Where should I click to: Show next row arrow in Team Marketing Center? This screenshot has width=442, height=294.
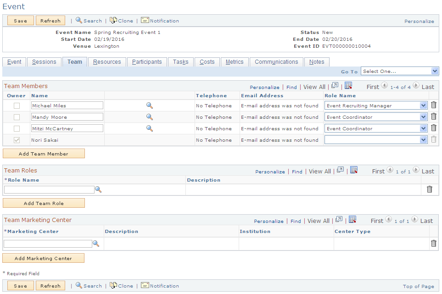[414, 219]
